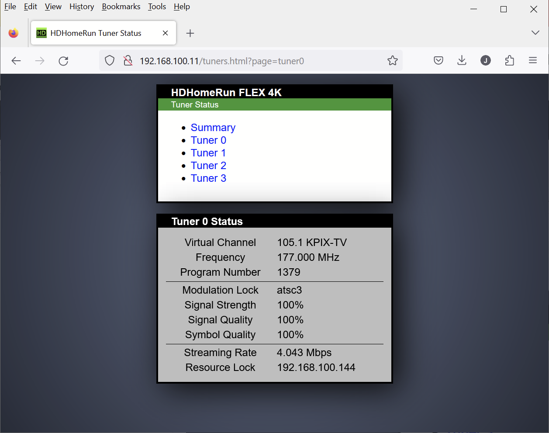Click the Modulation Lock label
Viewport: 549px width, 433px height.
(x=220, y=290)
